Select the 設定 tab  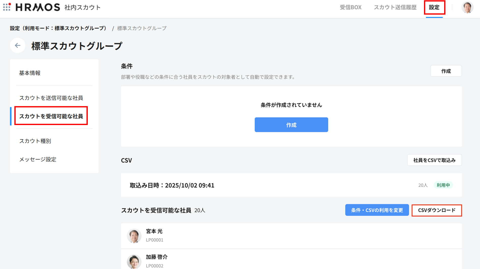(434, 7)
